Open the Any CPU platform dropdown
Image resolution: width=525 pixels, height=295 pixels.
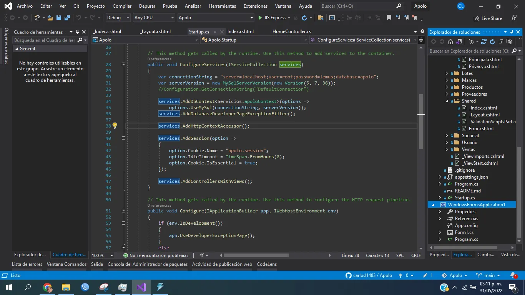point(154,18)
